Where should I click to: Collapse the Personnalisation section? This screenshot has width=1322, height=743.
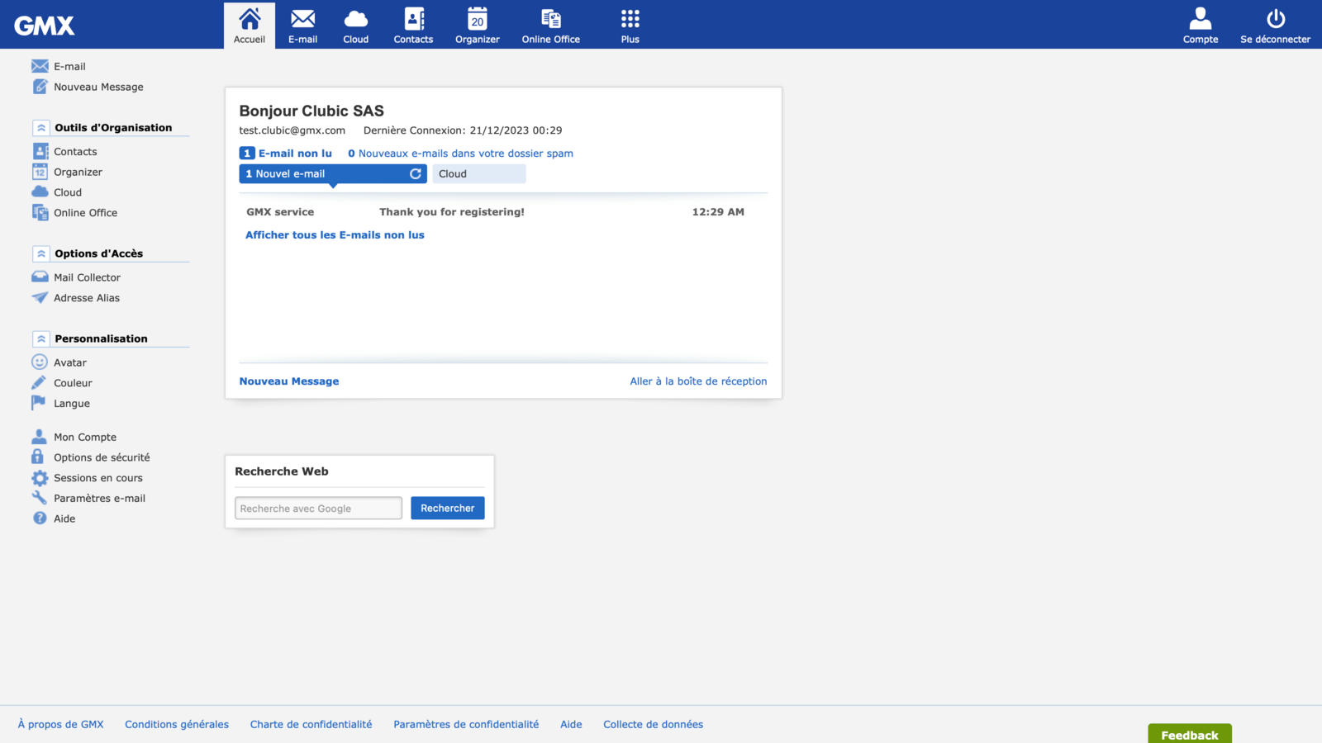(41, 338)
